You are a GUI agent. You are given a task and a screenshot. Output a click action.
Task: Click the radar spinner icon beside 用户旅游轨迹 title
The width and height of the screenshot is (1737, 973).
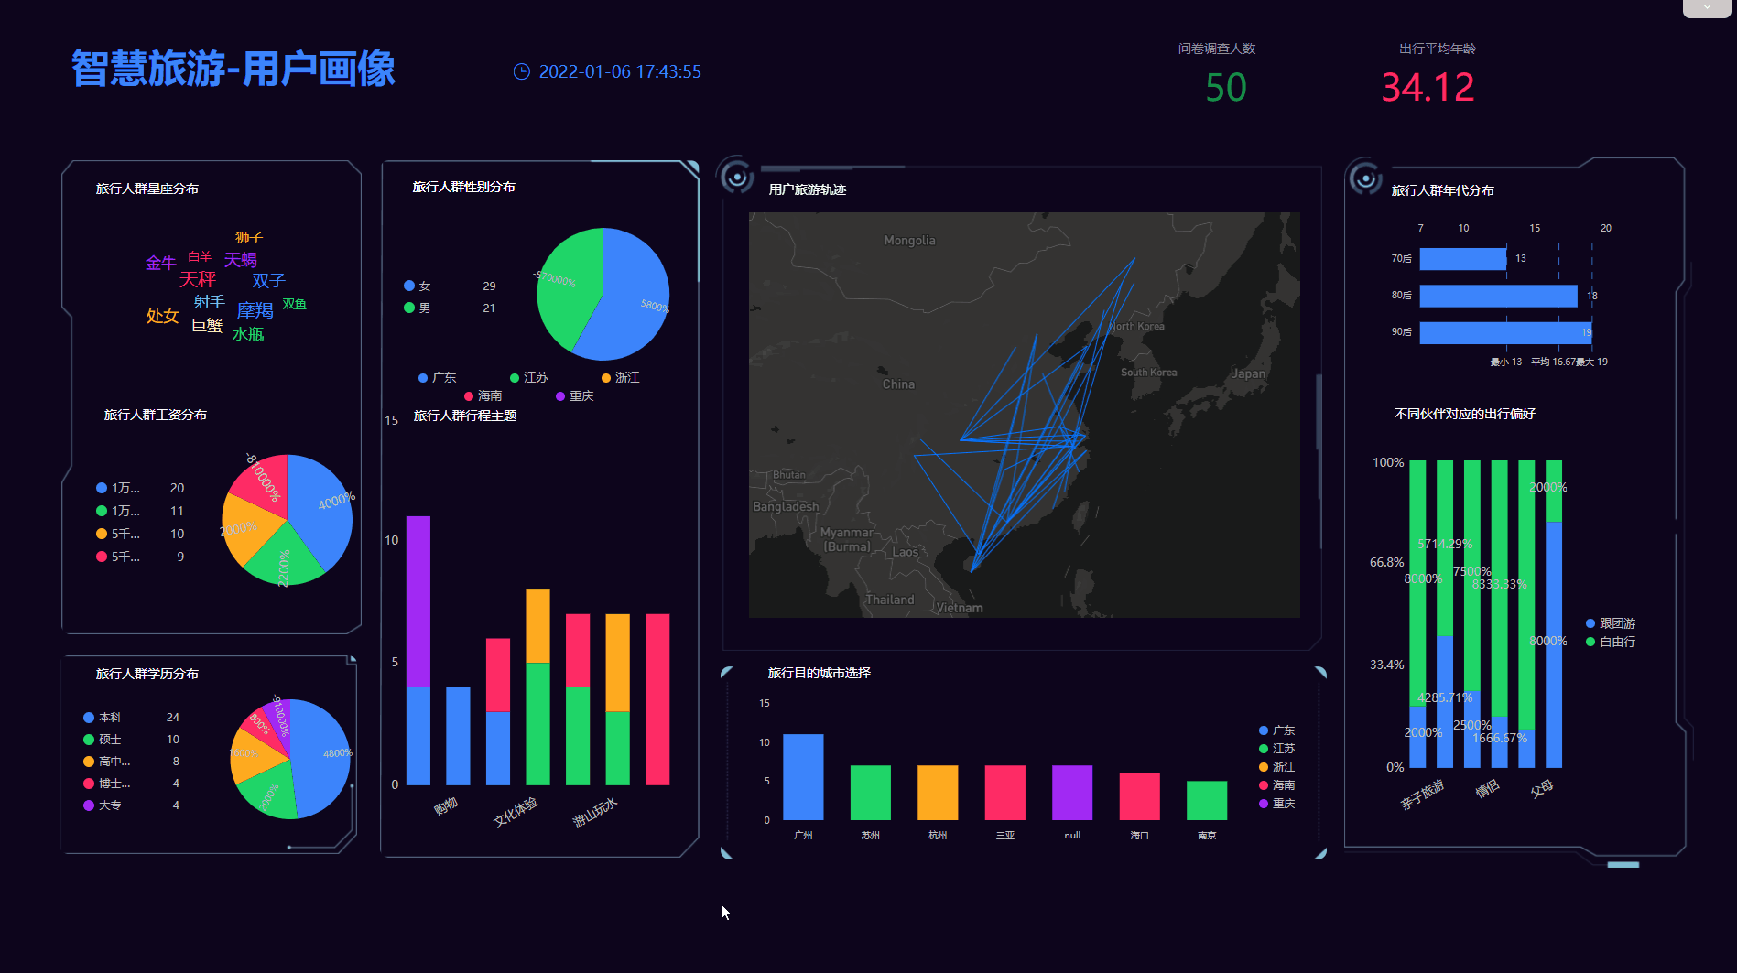click(738, 178)
